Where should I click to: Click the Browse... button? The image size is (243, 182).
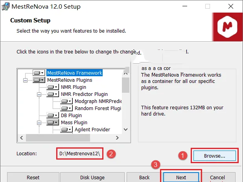tap(214, 156)
